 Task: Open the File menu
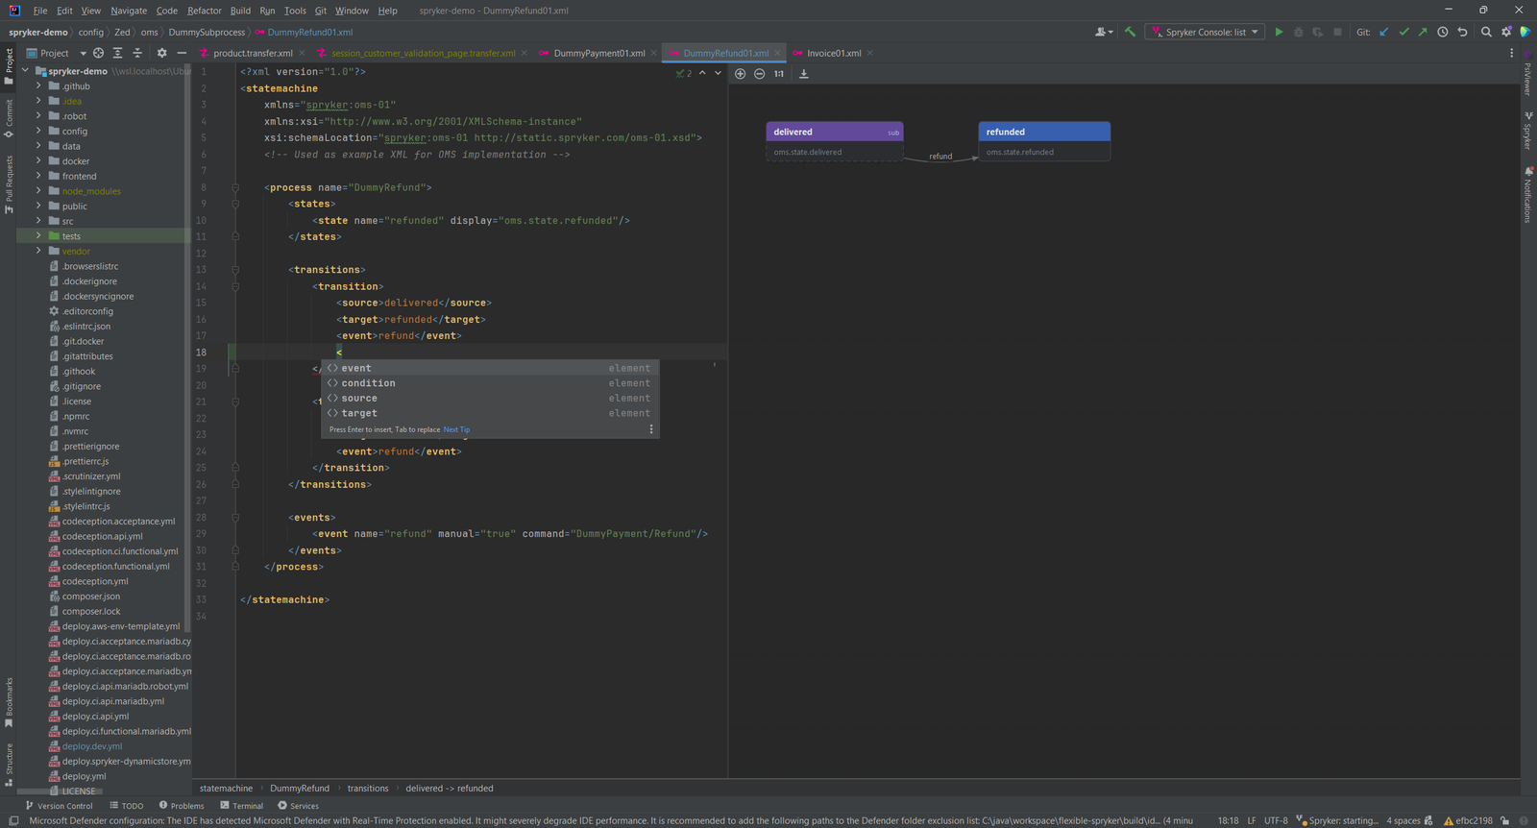pyautogui.click(x=39, y=11)
